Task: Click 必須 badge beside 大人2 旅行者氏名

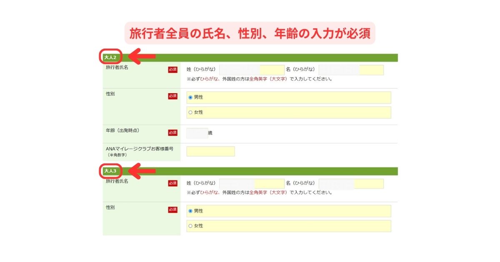Action: click(172, 69)
